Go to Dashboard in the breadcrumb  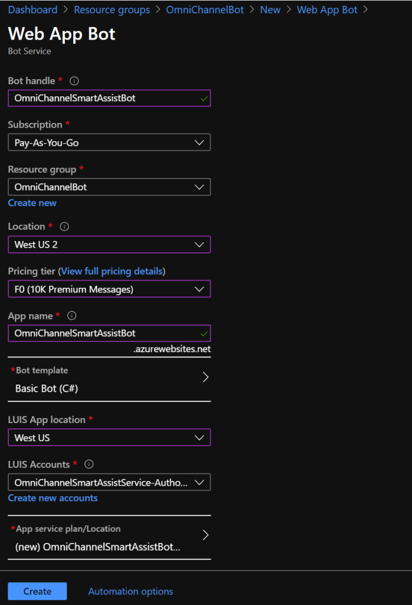32,10
